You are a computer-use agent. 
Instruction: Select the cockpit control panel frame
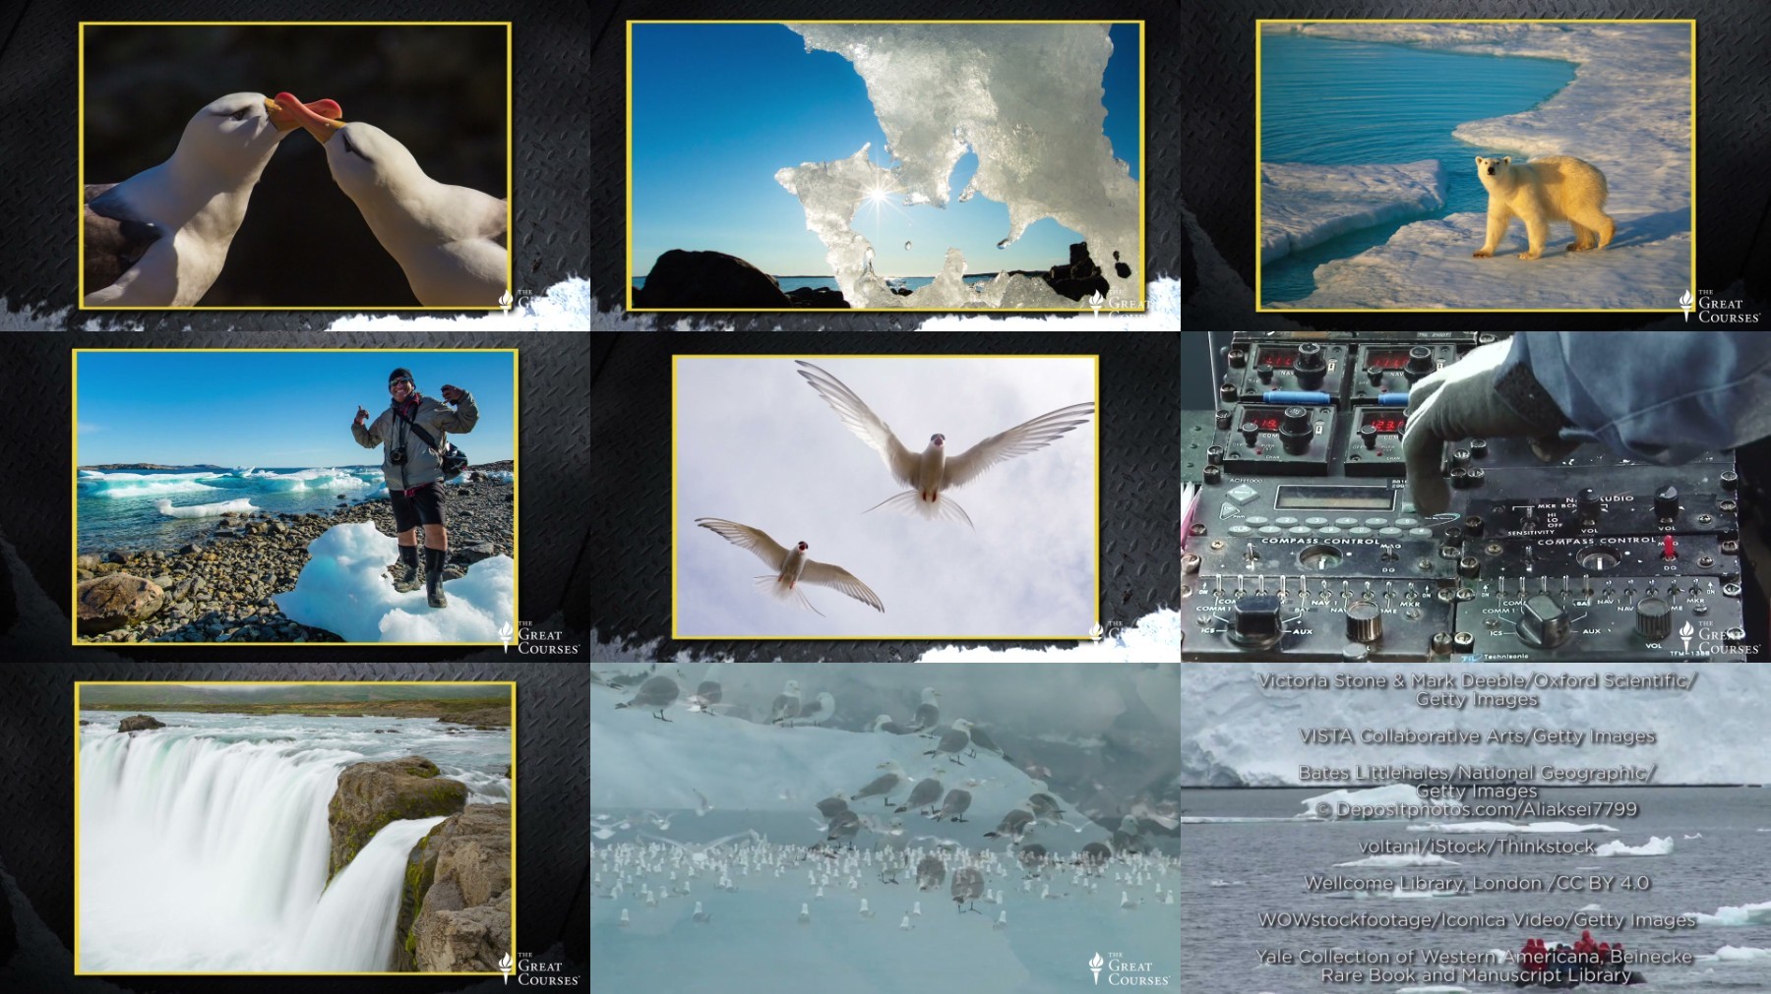(1476, 497)
